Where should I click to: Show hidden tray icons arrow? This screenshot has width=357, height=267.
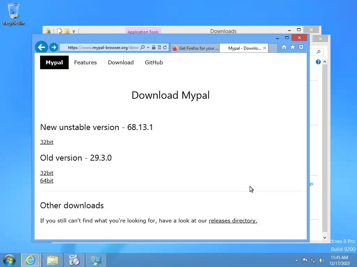click(x=296, y=260)
